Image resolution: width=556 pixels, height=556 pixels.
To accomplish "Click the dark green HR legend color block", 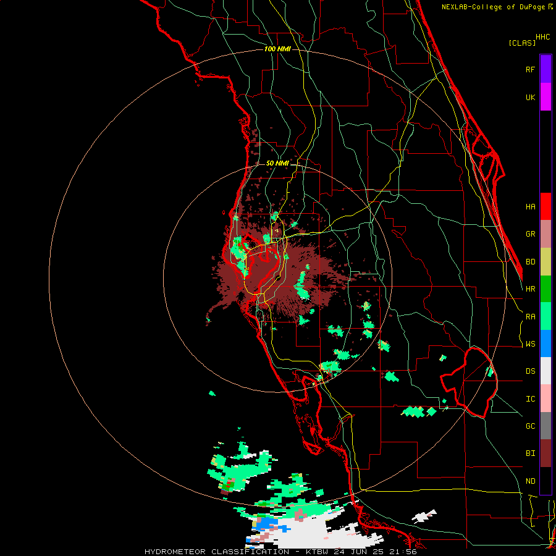I will click(x=545, y=289).
